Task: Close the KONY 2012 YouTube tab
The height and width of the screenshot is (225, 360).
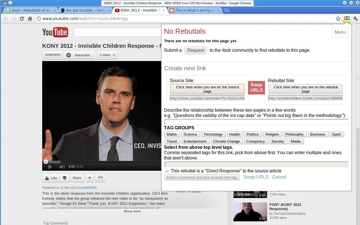Action: (x=164, y=10)
